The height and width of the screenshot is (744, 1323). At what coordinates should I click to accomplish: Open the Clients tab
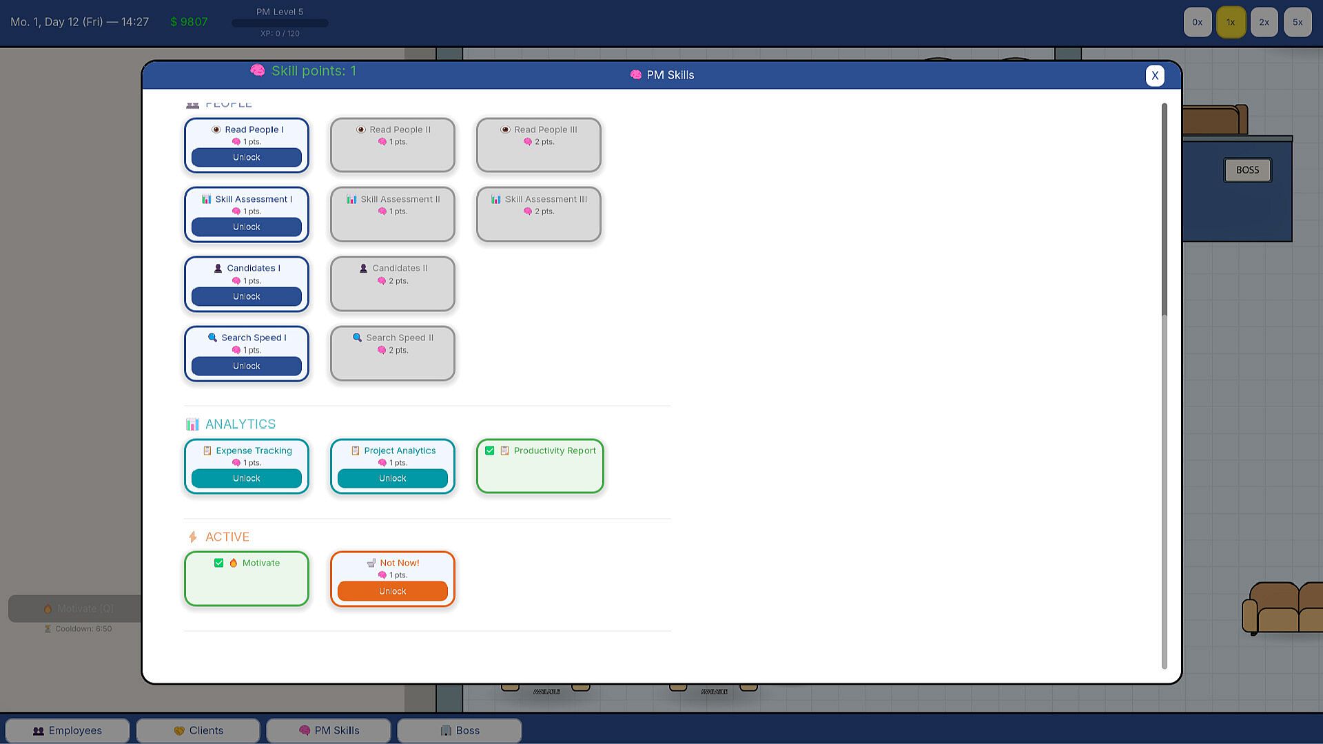pos(198,730)
